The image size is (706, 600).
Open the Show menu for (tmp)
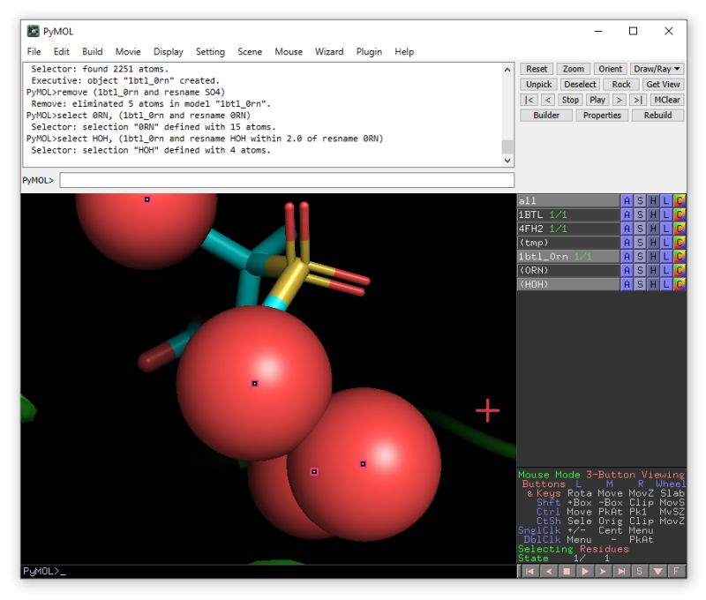[x=639, y=243]
